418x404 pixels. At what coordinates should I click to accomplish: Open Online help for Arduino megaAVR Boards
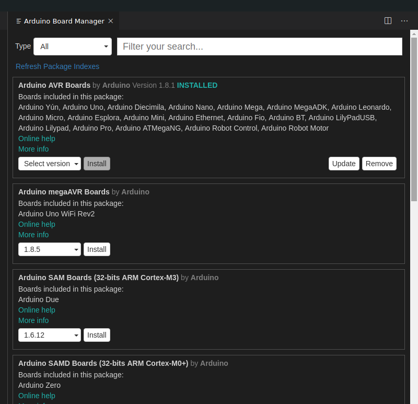37,224
